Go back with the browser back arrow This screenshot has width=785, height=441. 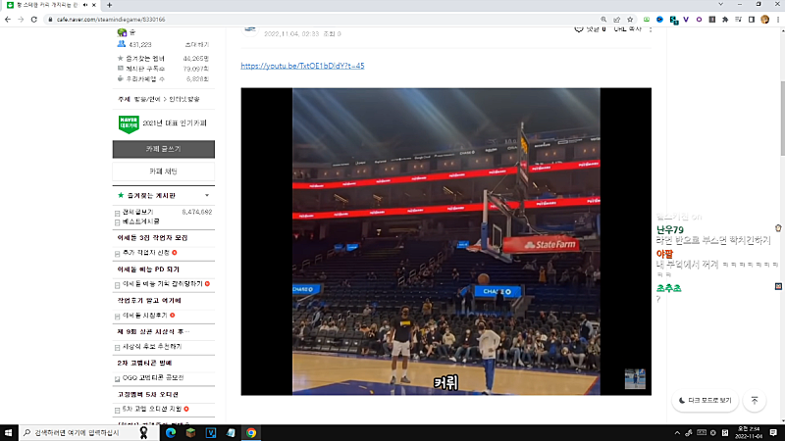click(x=8, y=20)
